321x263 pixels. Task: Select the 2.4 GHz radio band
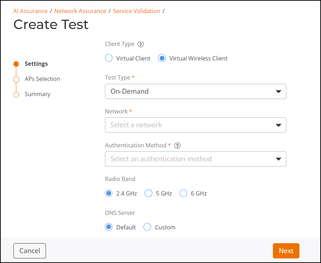click(x=109, y=193)
